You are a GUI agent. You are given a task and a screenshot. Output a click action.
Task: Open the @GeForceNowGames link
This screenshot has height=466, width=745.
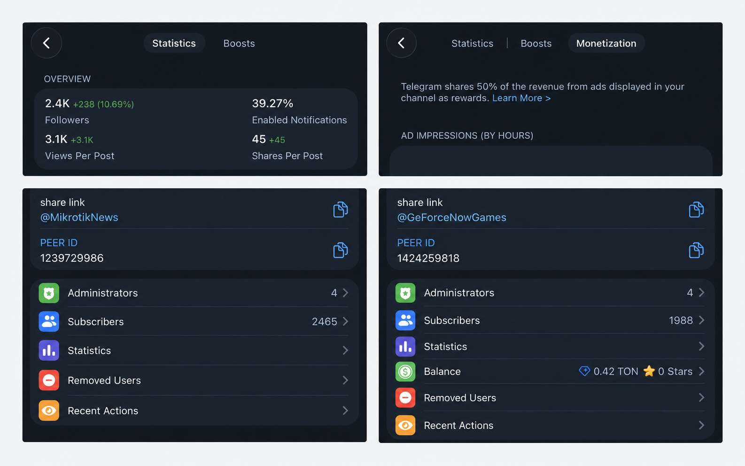[x=452, y=217]
